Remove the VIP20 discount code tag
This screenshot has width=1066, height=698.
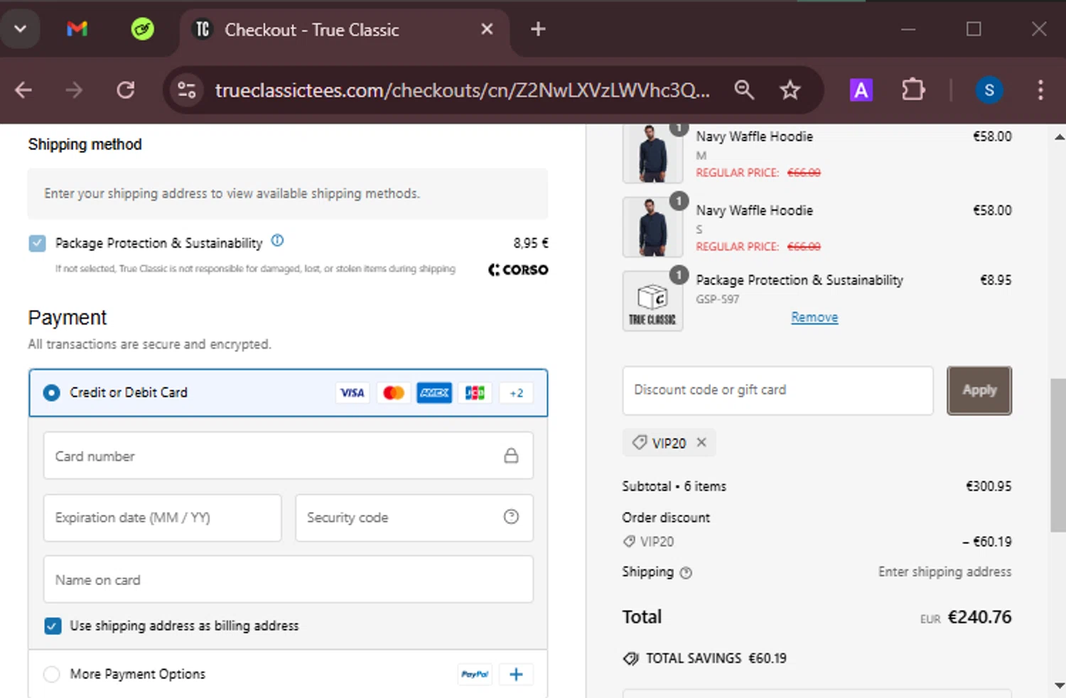pyautogui.click(x=701, y=442)
